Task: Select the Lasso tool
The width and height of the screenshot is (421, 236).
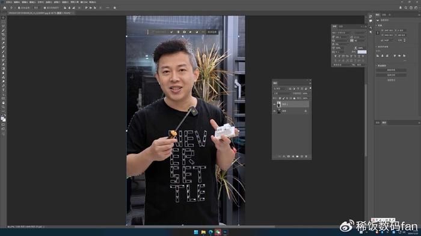Action: [3, 26]
